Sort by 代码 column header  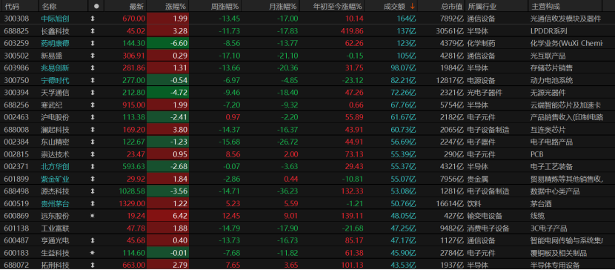(x=11, y=6)
